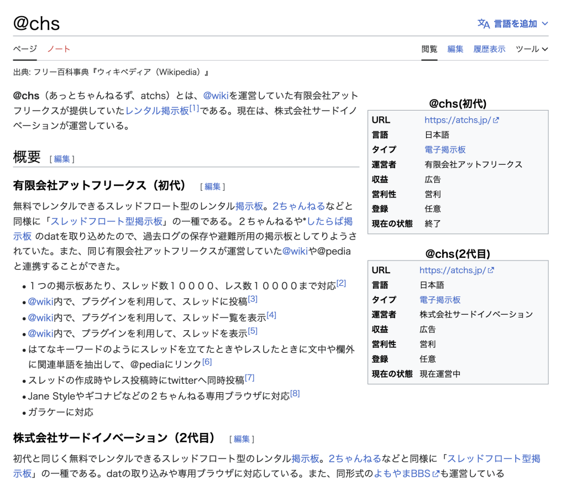Follow the レンタル掲示板 link in intro
This screenshot has width=566, height=495.
(x=158, y=111)
